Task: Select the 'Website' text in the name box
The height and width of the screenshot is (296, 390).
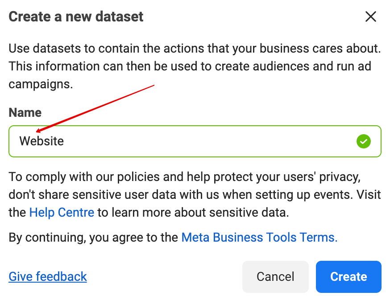Action: coord(41,141)
